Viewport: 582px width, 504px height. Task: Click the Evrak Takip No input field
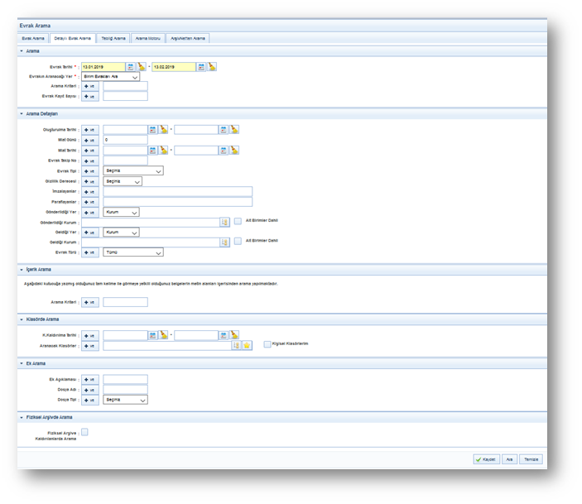[x=125, y=161]
